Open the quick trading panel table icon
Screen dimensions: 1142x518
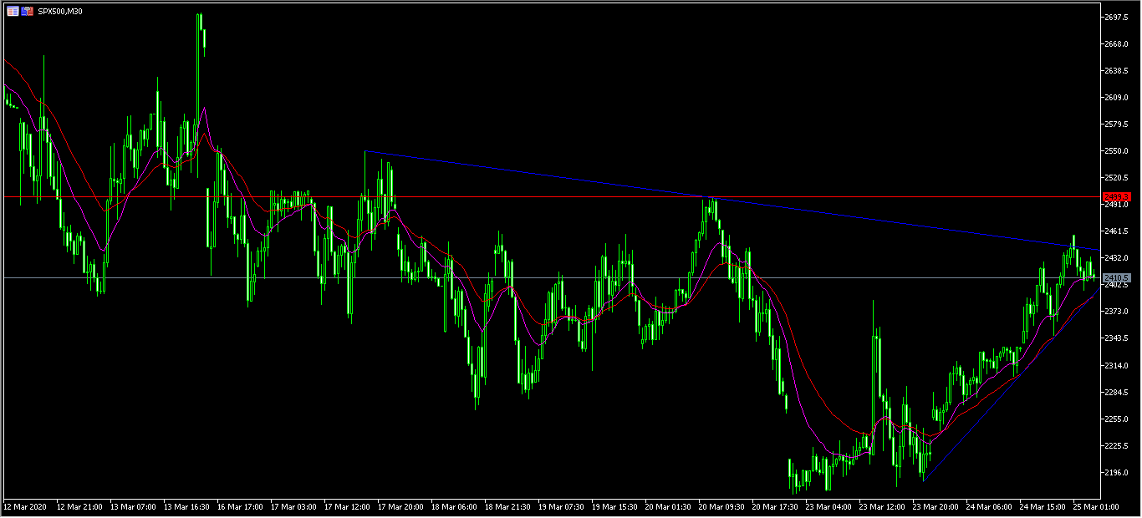point(13,12)
